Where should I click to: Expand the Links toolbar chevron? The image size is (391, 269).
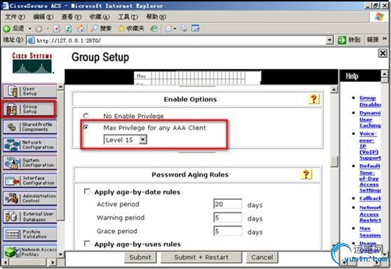pyautogui.click(x=385, y=39)
